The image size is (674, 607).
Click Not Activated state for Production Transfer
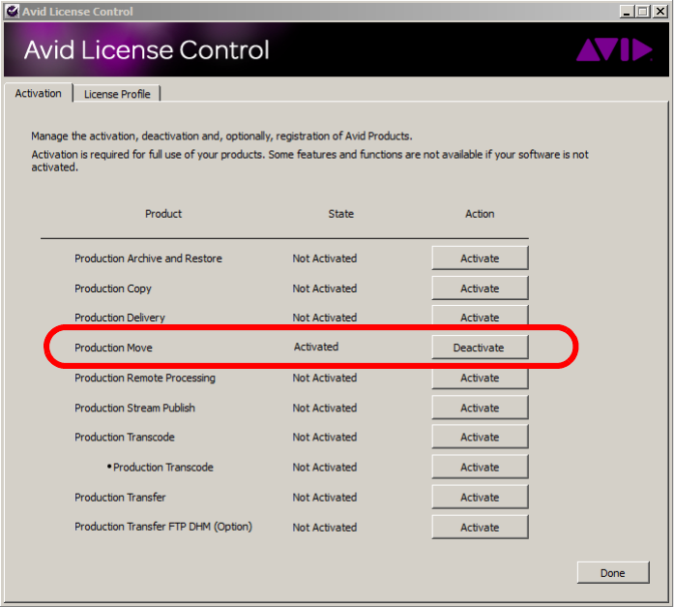point(325,498)
